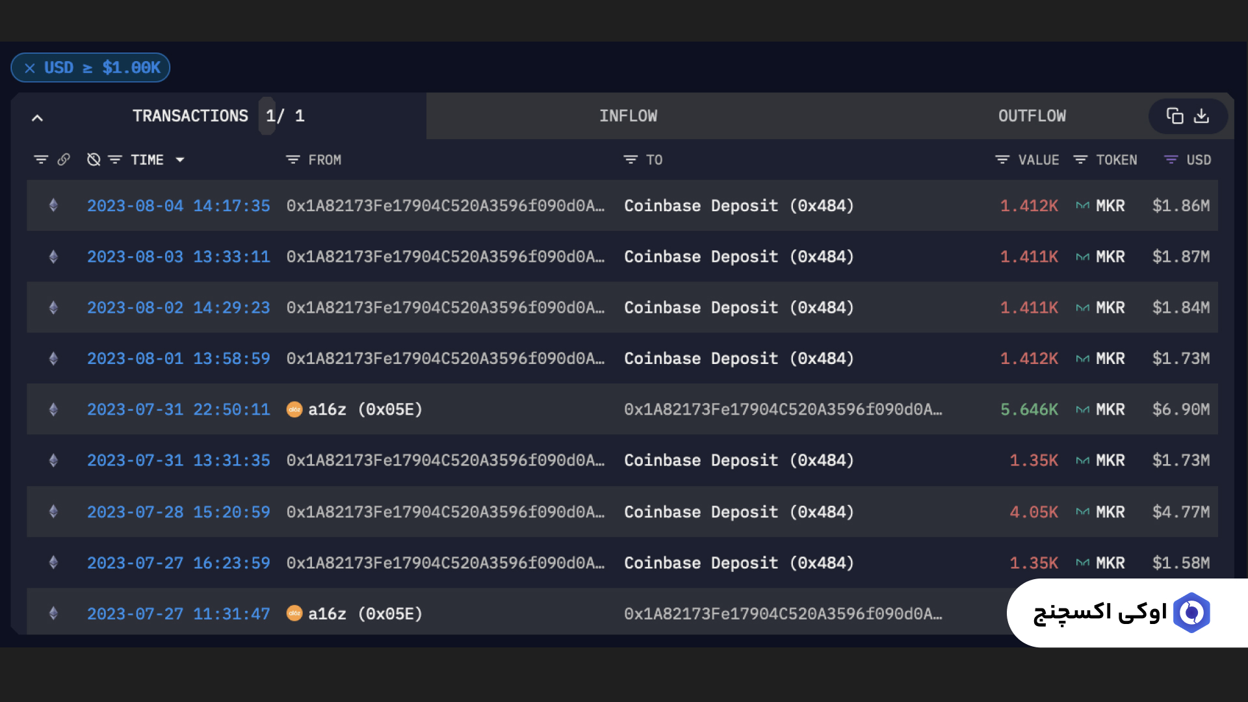Open the FROM column filter
This screenshot has height=702, width=1248.
point(293,160)
